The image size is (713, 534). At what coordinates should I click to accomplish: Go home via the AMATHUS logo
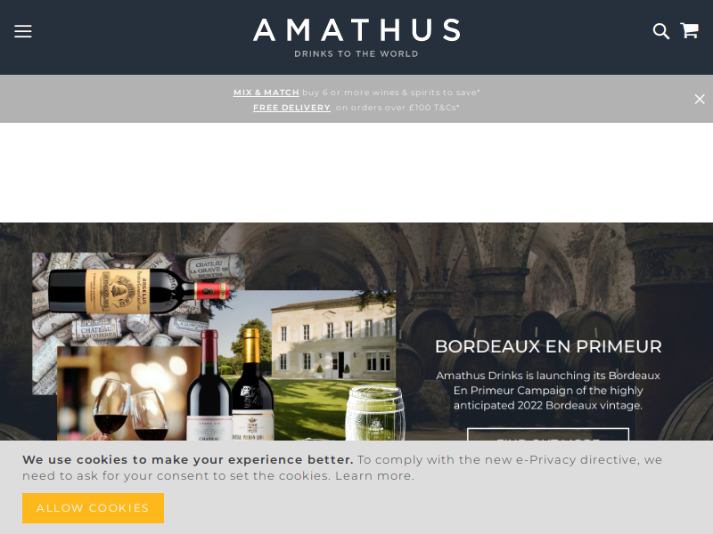pyautogui.click(x=356, y=30)
